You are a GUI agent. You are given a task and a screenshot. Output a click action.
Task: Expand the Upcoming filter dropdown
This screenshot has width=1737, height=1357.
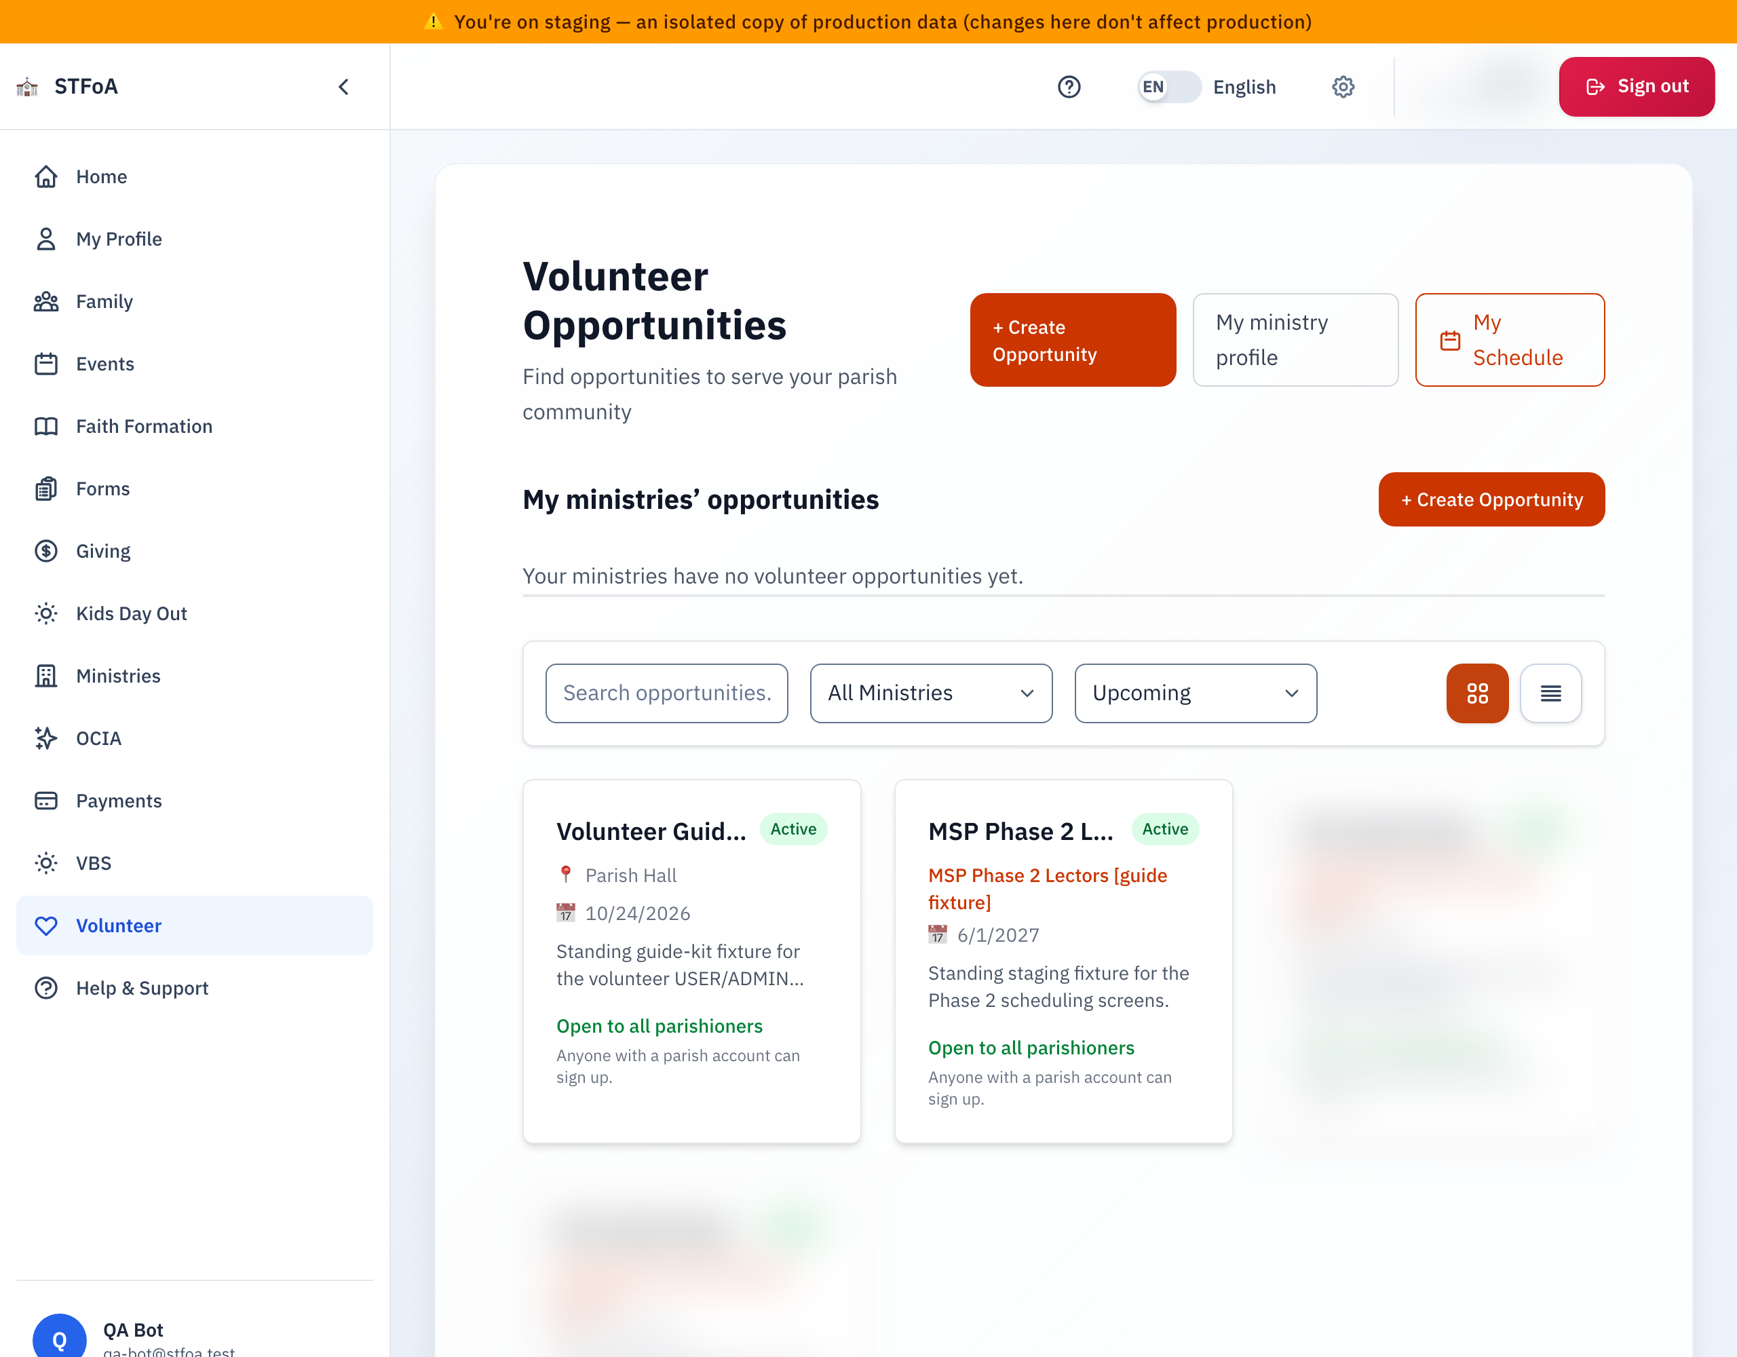1196,693
